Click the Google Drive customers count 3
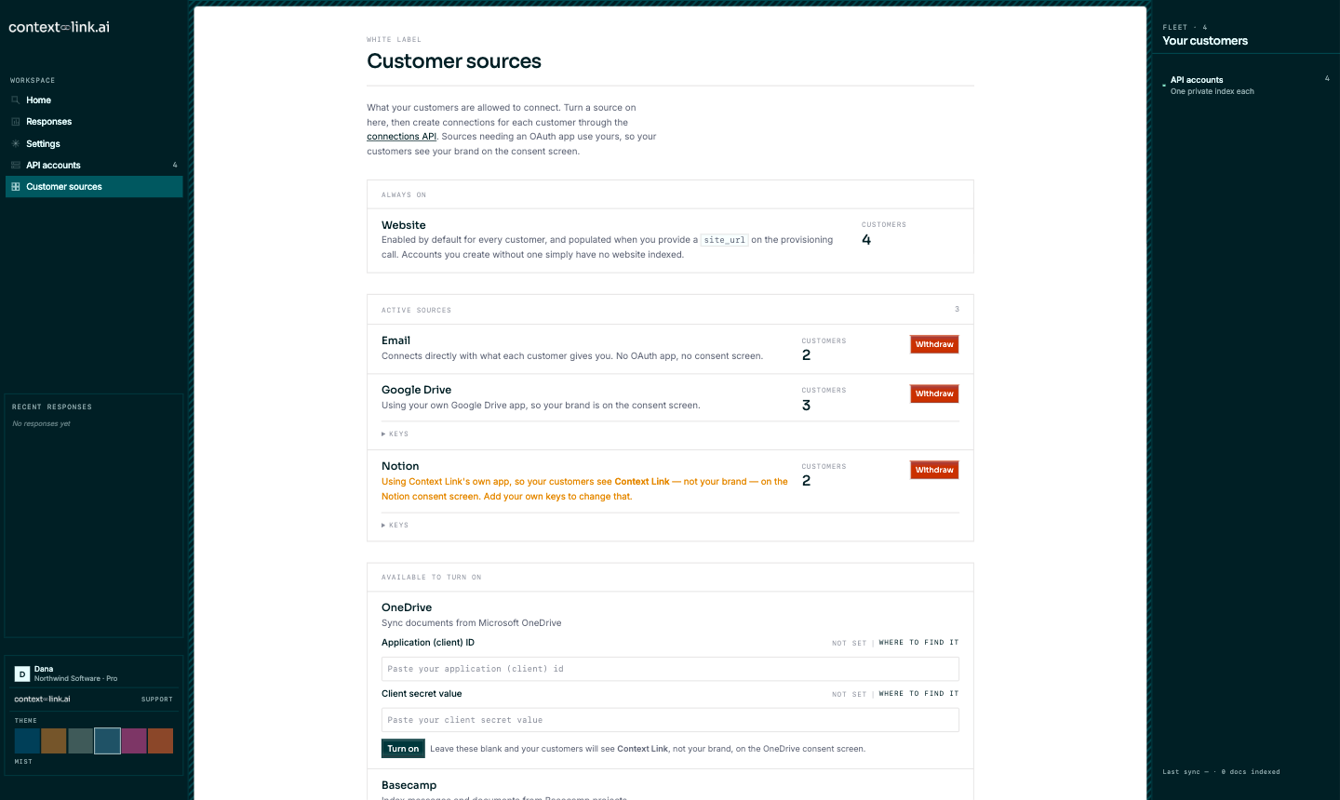Image resolution: width=1340 pixels, height=800 pixels. click(x=806, y=406)
